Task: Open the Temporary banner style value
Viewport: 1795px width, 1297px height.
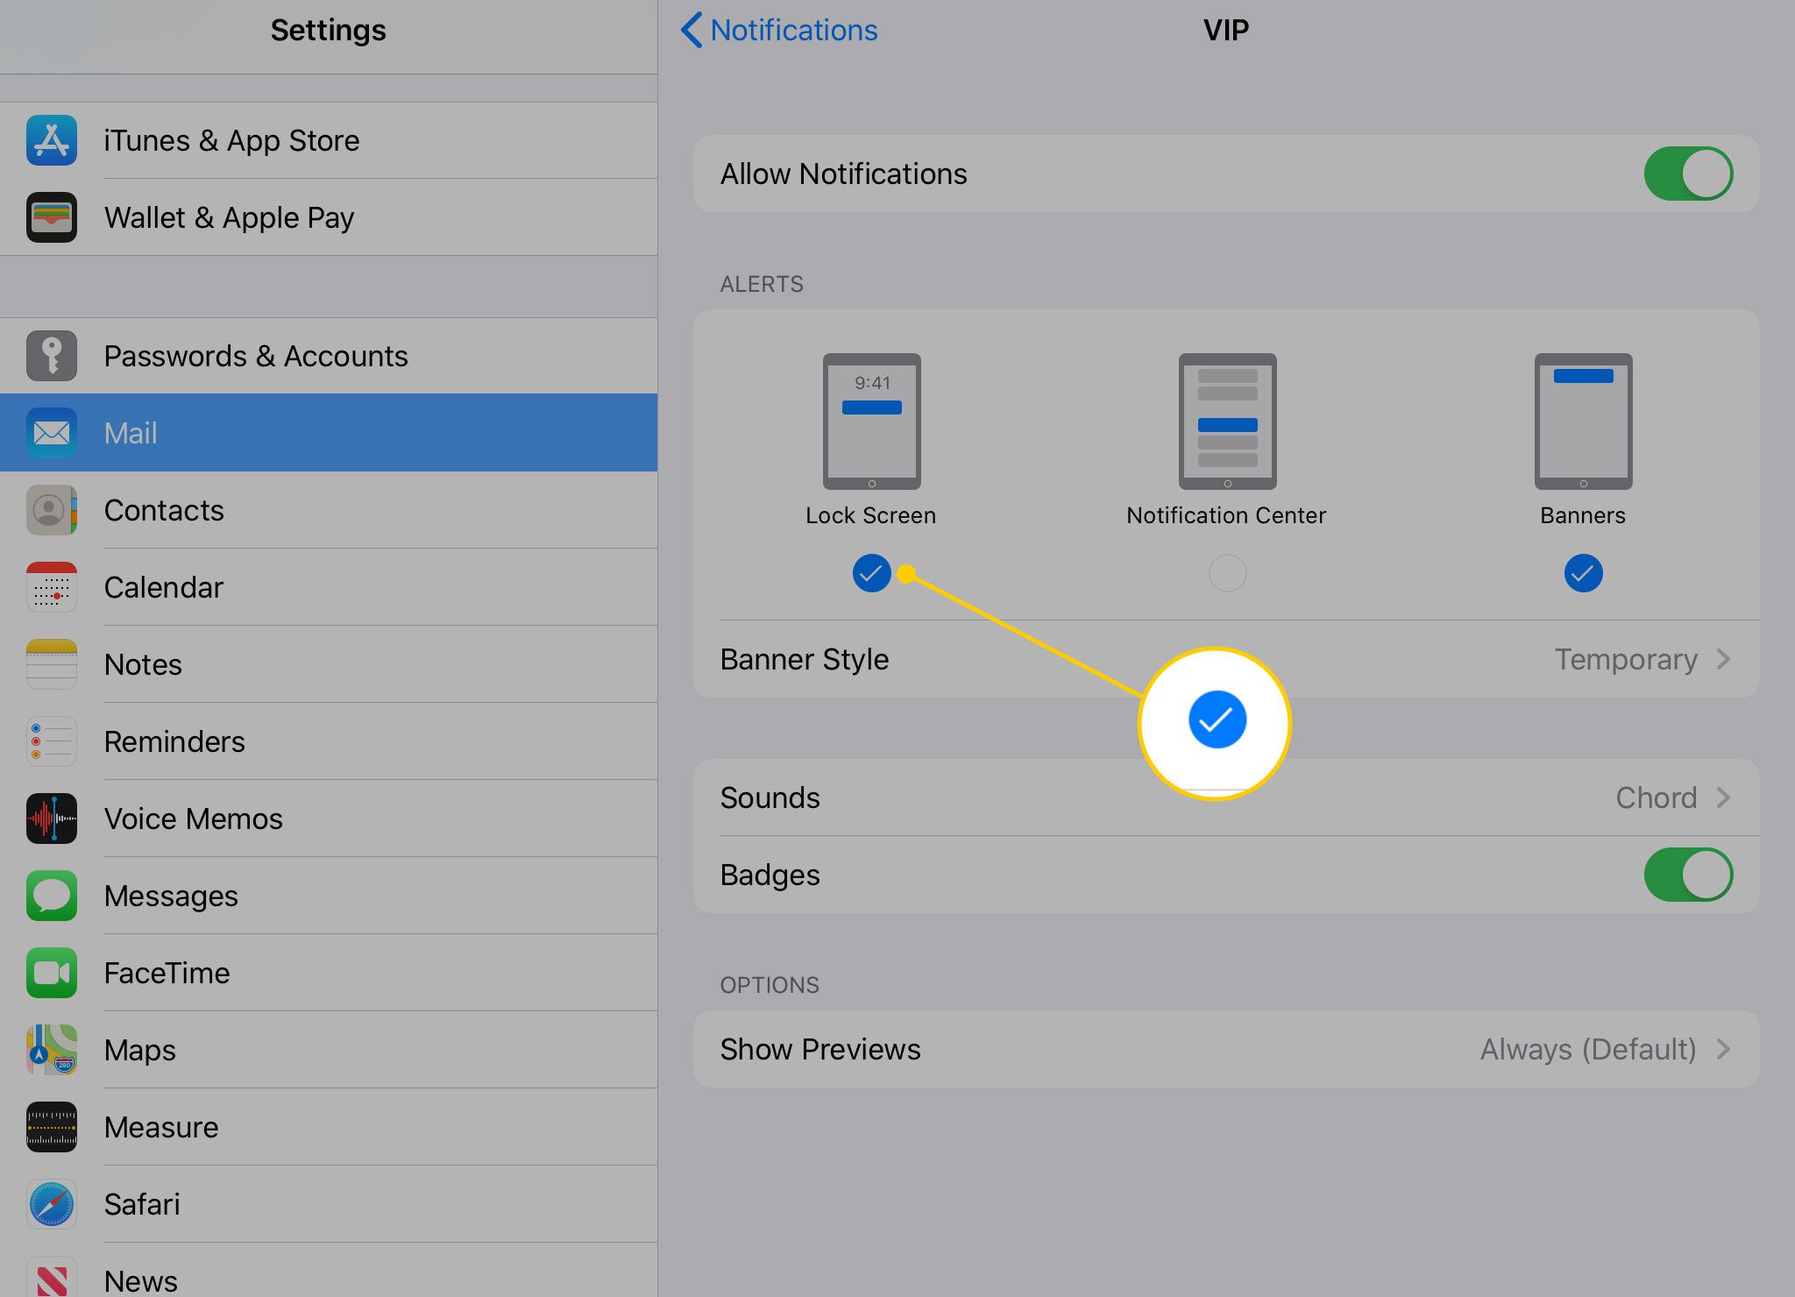Action: (x=1626, y=659)
